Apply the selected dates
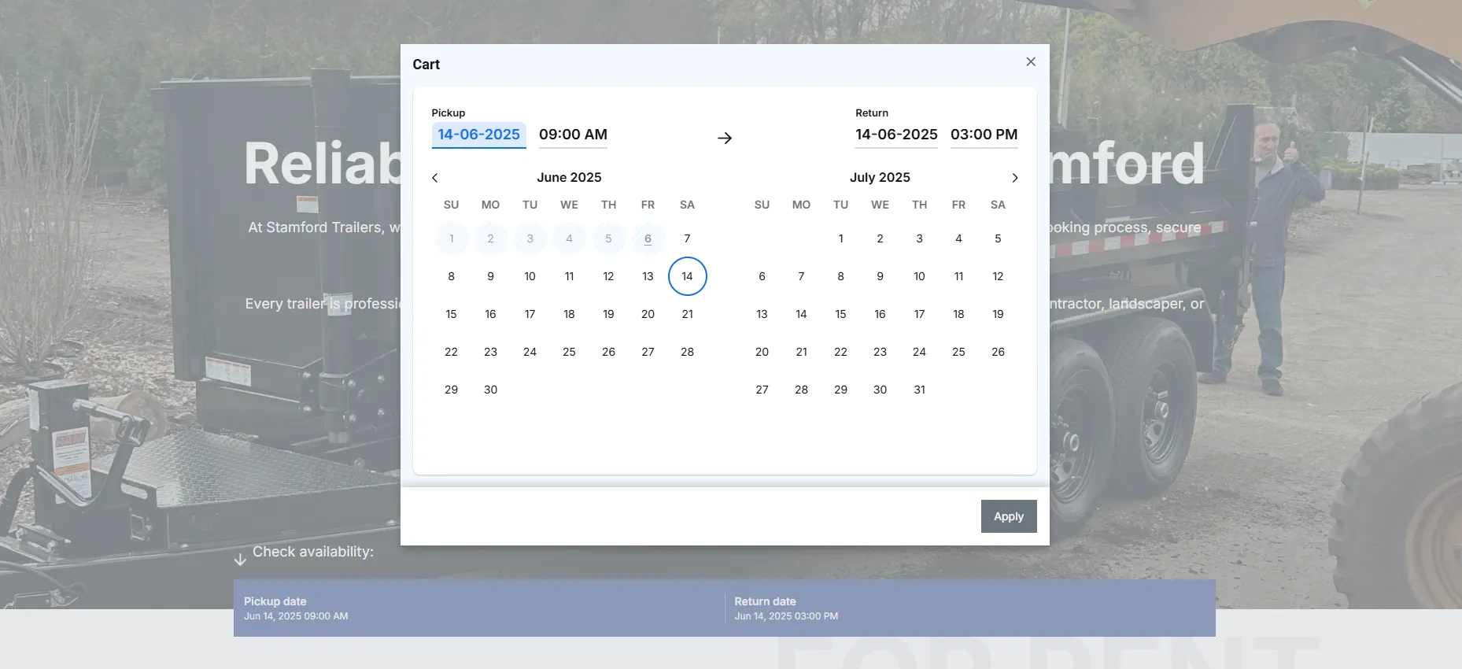 [1009, 516]
